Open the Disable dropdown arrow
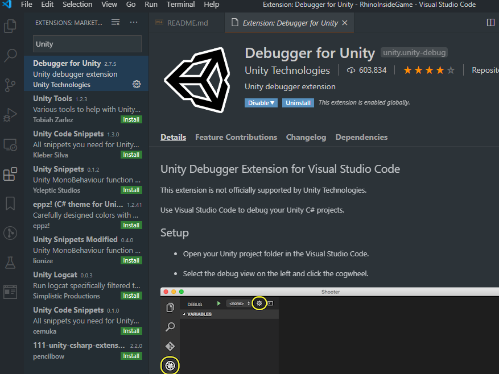 coord(272,103)
